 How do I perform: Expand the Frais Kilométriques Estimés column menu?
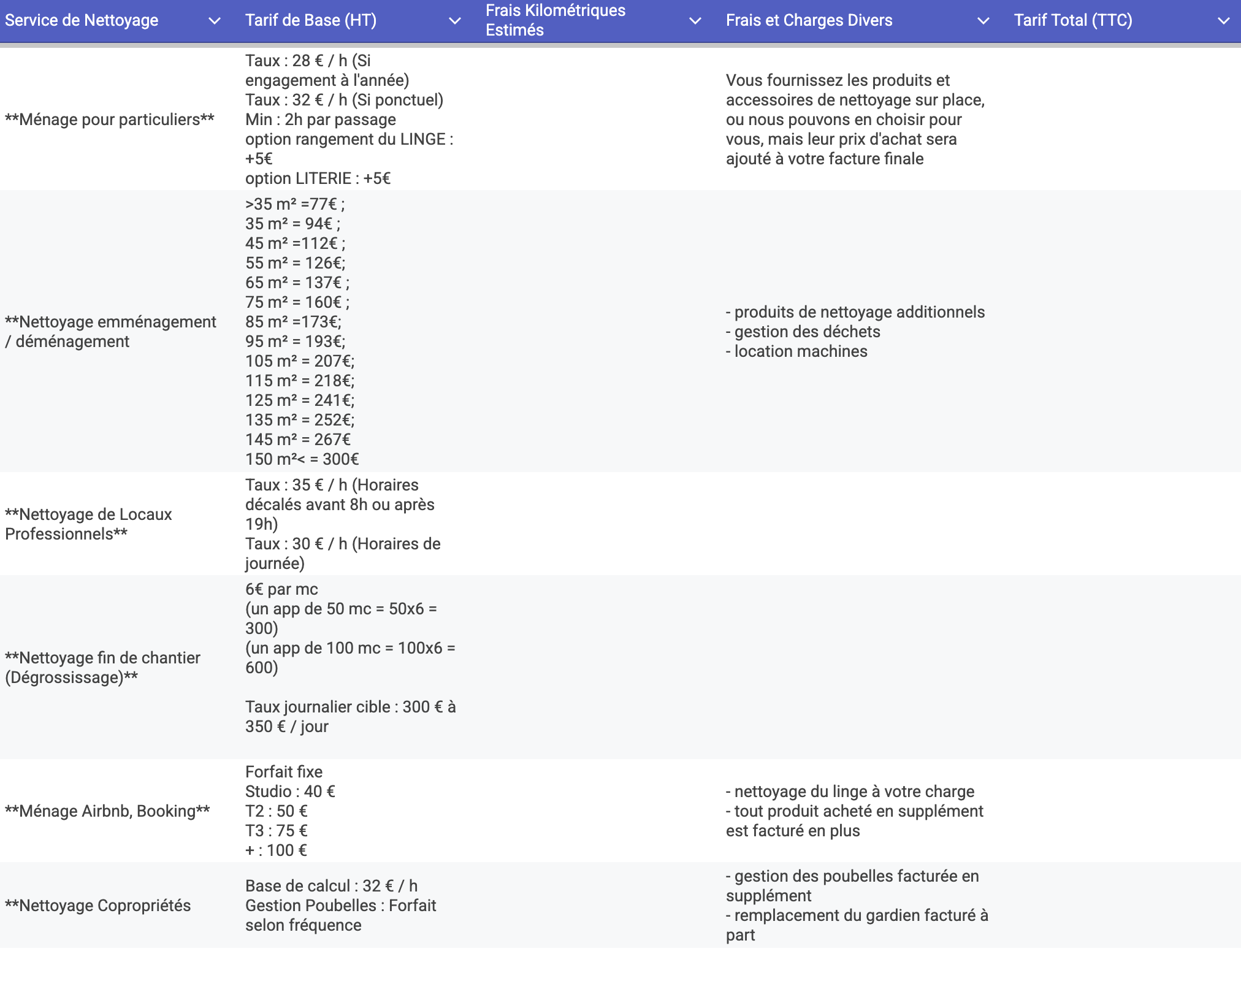(x=695, y=21)
